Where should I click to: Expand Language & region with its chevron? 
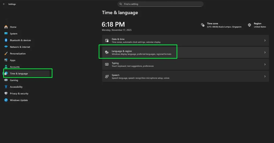tap(265, 52)
